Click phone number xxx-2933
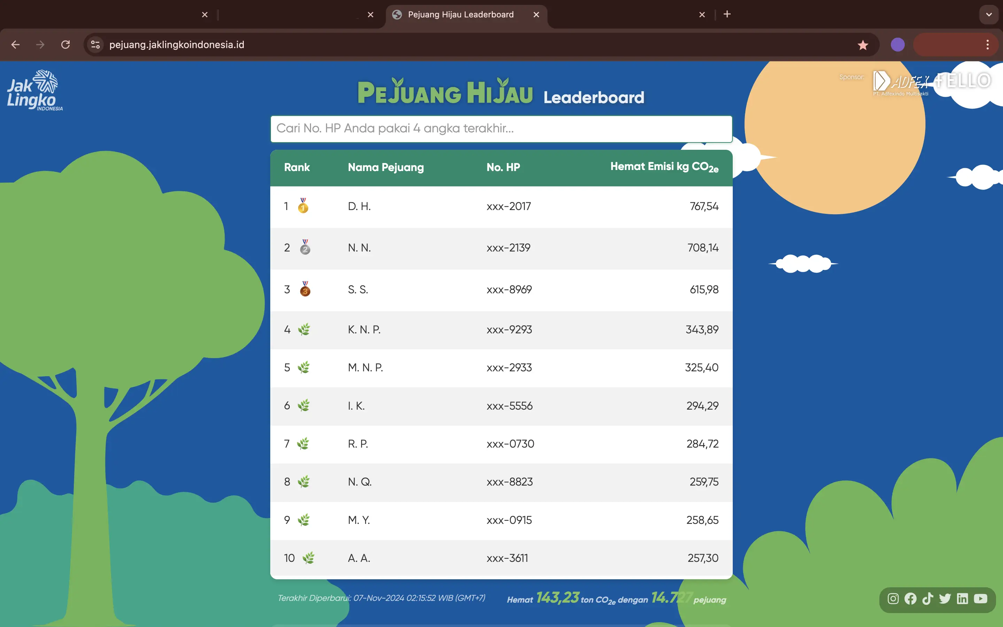Image resolution: width=1003 pixels, height=627 pixels. [509, 367]
